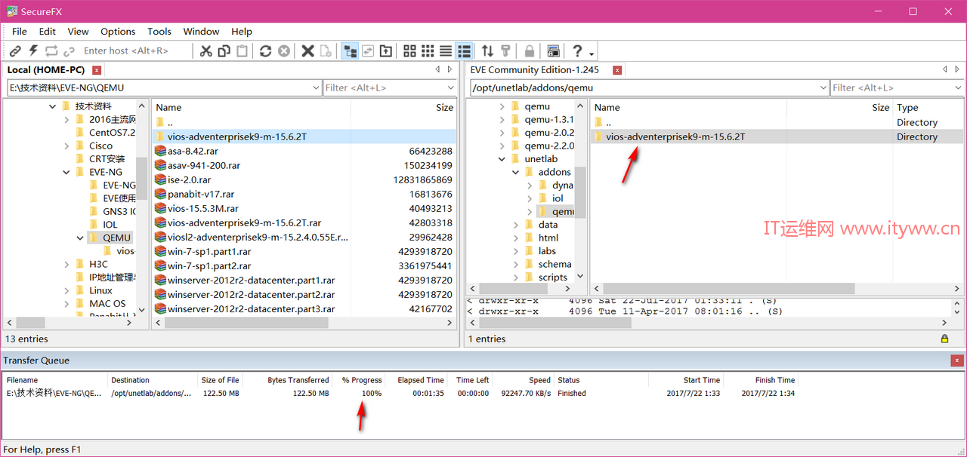Viewport: 967px width, 457px height.
Task: Click the 100% progress value in Transfer Queue
Action: pos(372,393)
